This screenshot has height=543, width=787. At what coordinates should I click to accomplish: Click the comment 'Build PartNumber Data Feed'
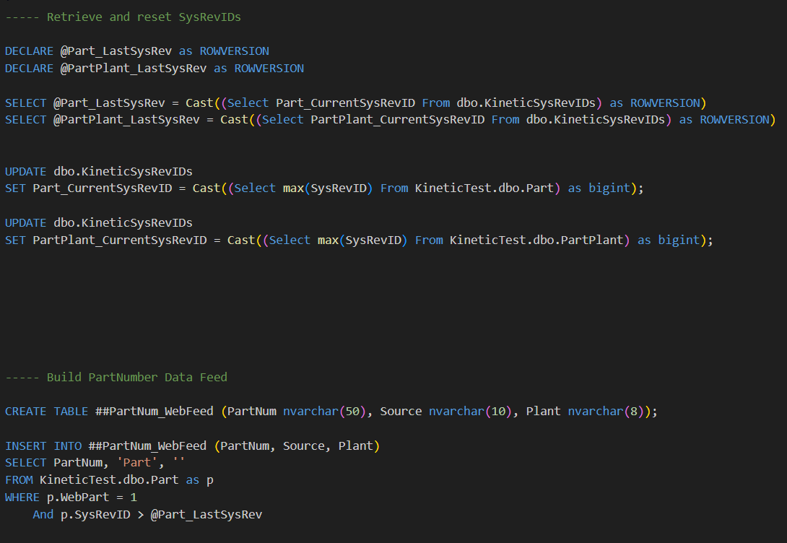pos(136,378)
